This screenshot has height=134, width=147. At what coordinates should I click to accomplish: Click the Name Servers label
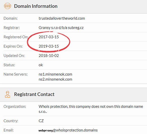click(x=16, y=74)
